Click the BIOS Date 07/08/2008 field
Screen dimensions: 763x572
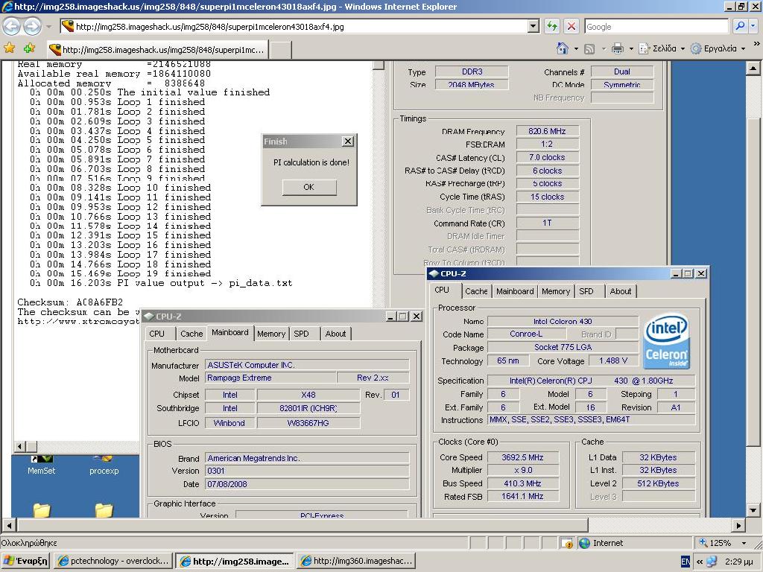pyautogui.click(x=306, y=484)
